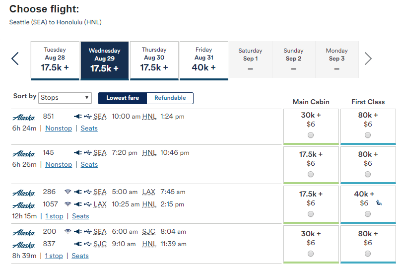Viewport: 401px width, 265px height.
Task: Open the Sort by Stops dropdown
Action: [65, 98]
